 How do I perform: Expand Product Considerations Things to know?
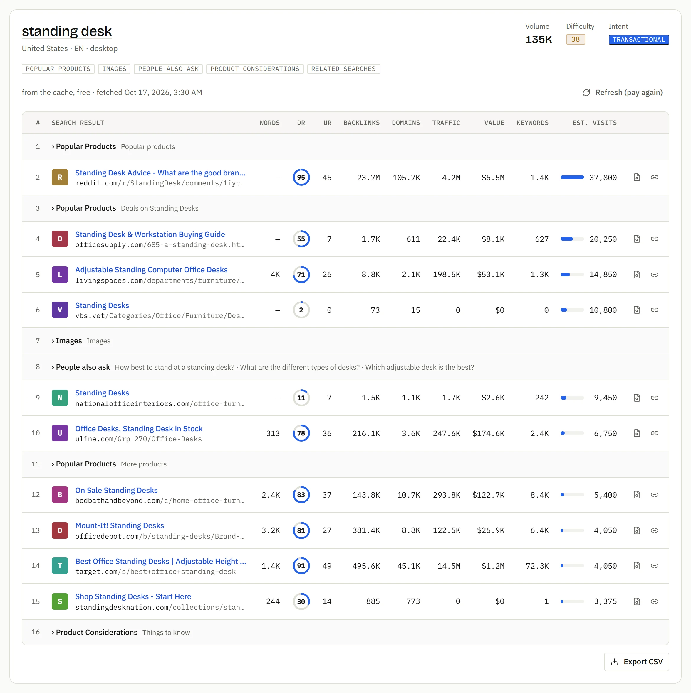pyautogui.click(x=345, y=632)
